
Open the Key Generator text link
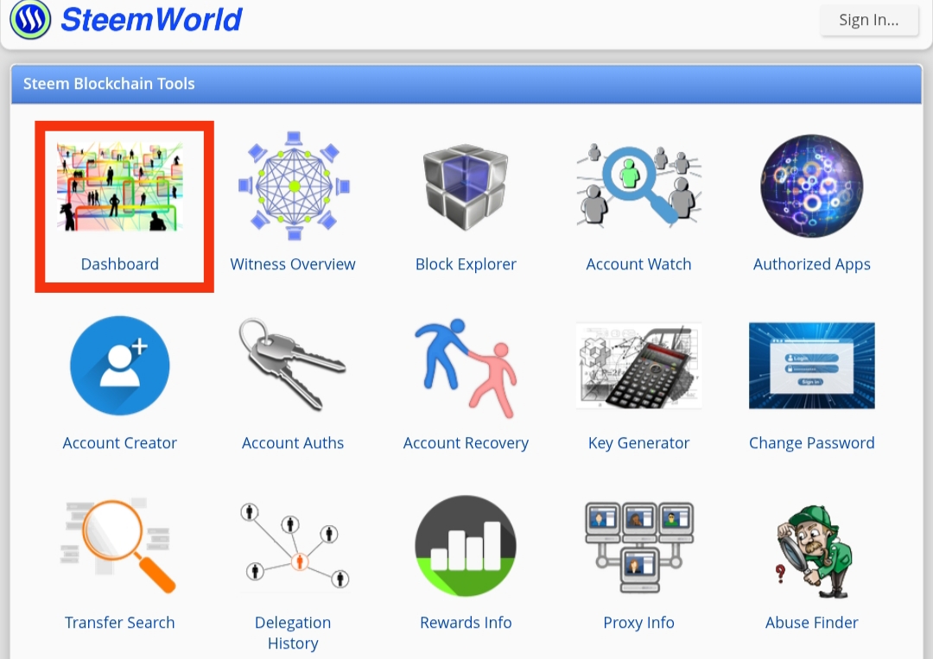638,443
